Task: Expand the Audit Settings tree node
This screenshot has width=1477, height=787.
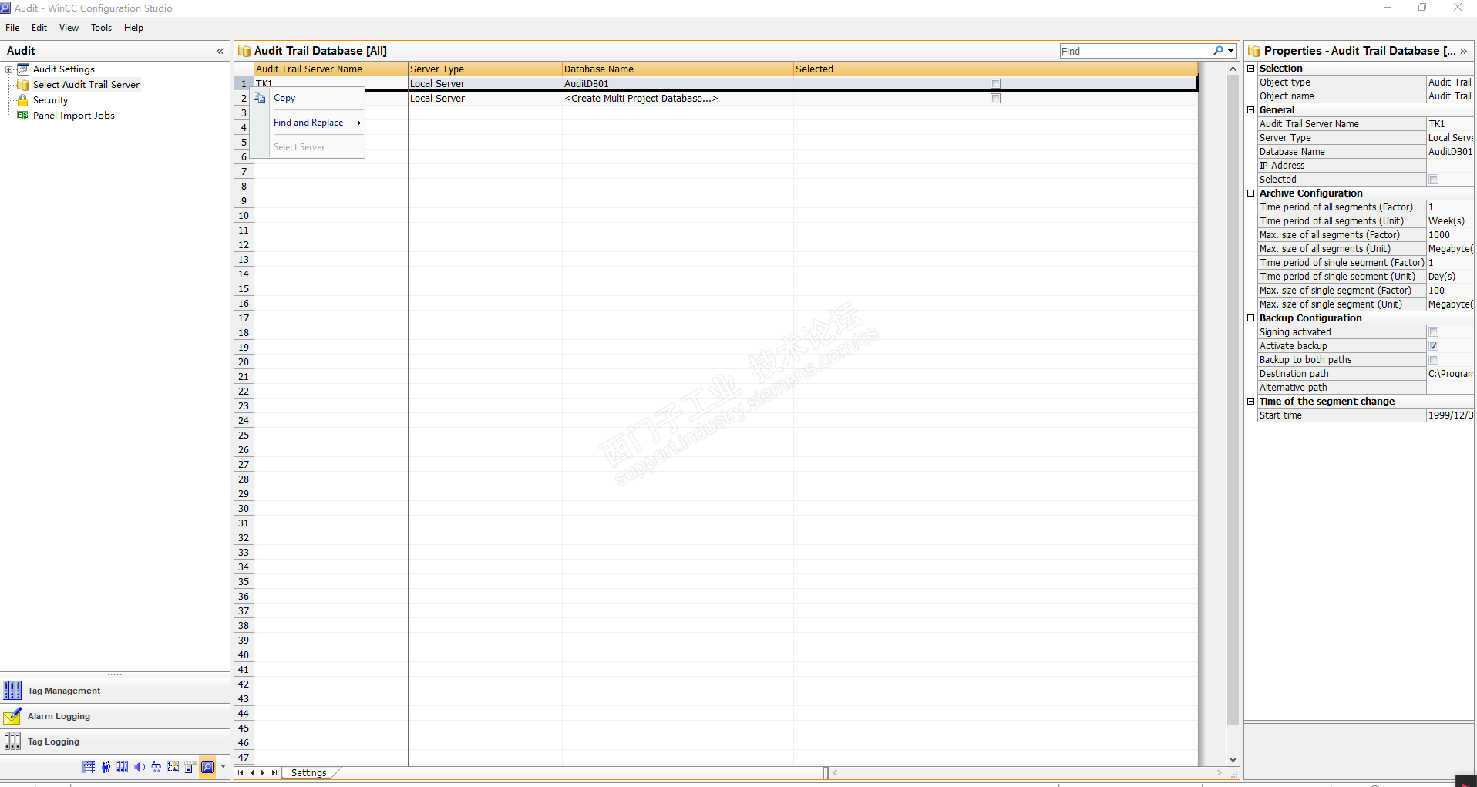Action: coord(8,69)
